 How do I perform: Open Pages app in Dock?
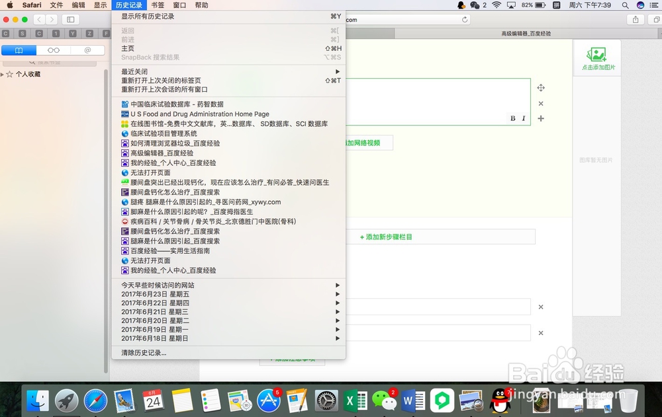pyautogui.click(x=298, y=400)
